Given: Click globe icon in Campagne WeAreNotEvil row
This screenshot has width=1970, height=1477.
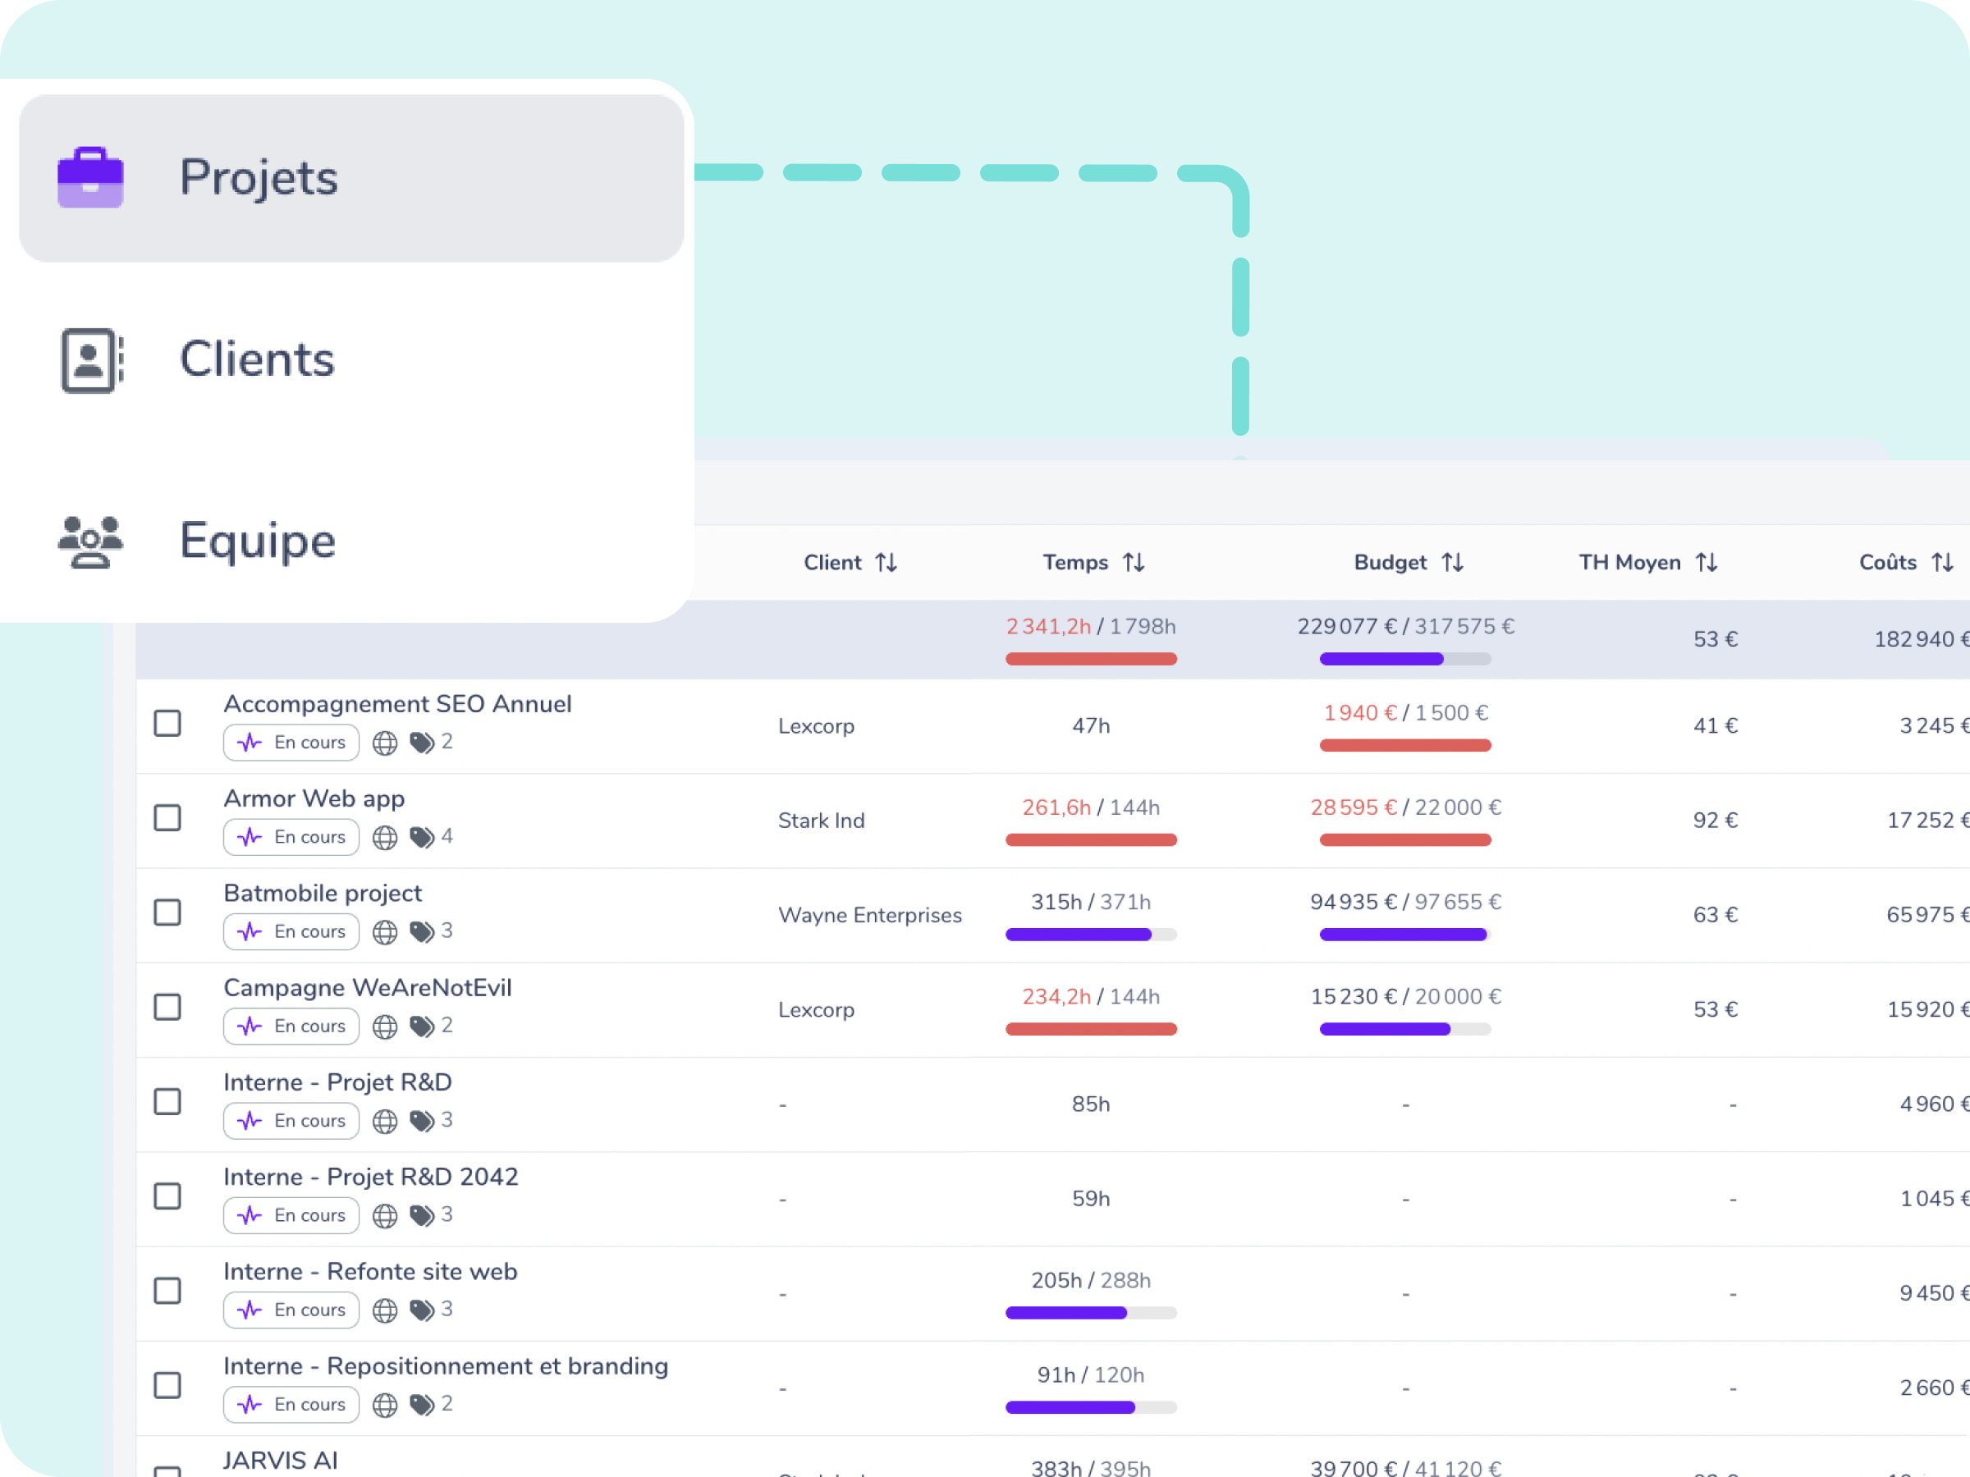Looking at the screenshot, I should coord(385,1027).
